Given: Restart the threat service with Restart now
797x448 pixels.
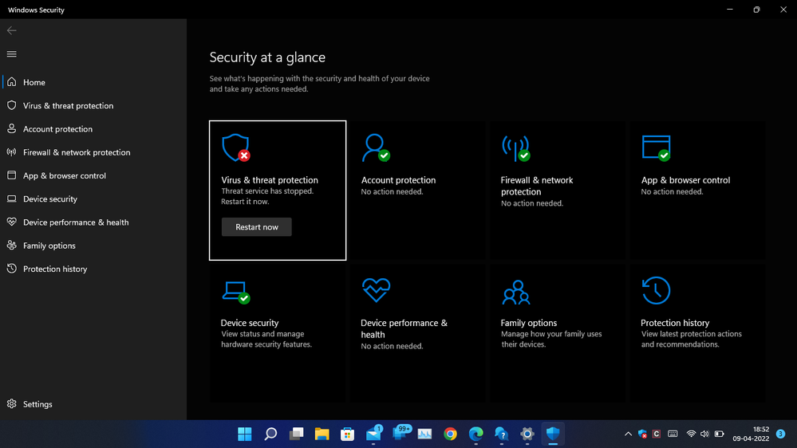Looking at the screenshot, I should tap(257, 227).
